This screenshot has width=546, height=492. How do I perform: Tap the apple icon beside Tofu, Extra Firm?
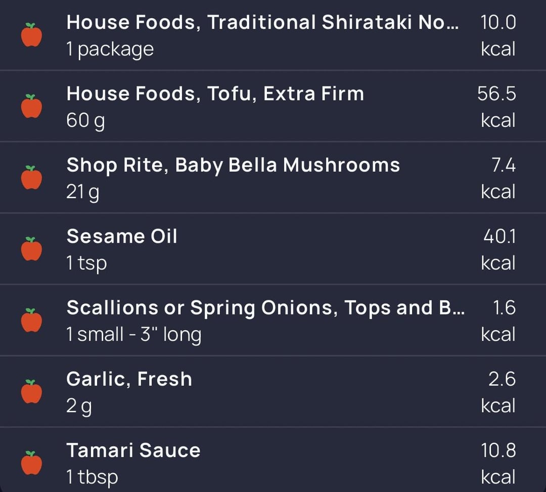pyautogui.click(x=31, y=106)
